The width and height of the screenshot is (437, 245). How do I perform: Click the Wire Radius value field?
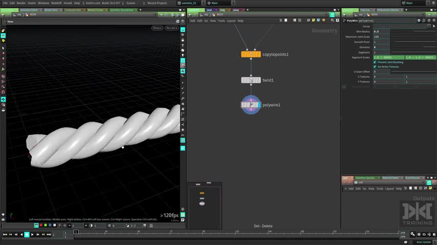tap(381, 32)
